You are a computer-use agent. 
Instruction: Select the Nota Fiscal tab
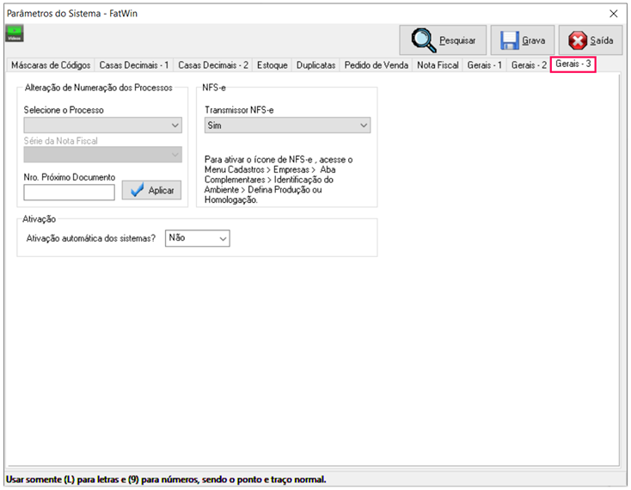click(438, 65)
